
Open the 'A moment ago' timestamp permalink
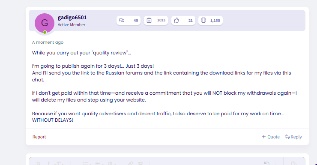[48, 42]
